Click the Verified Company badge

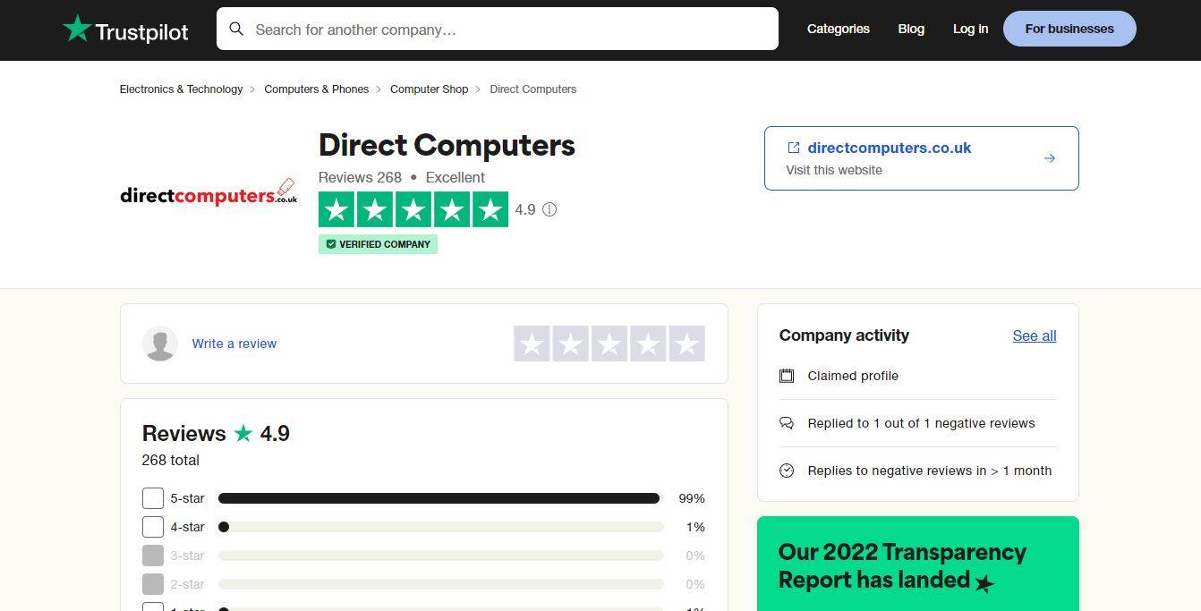(x=378, y=244)
